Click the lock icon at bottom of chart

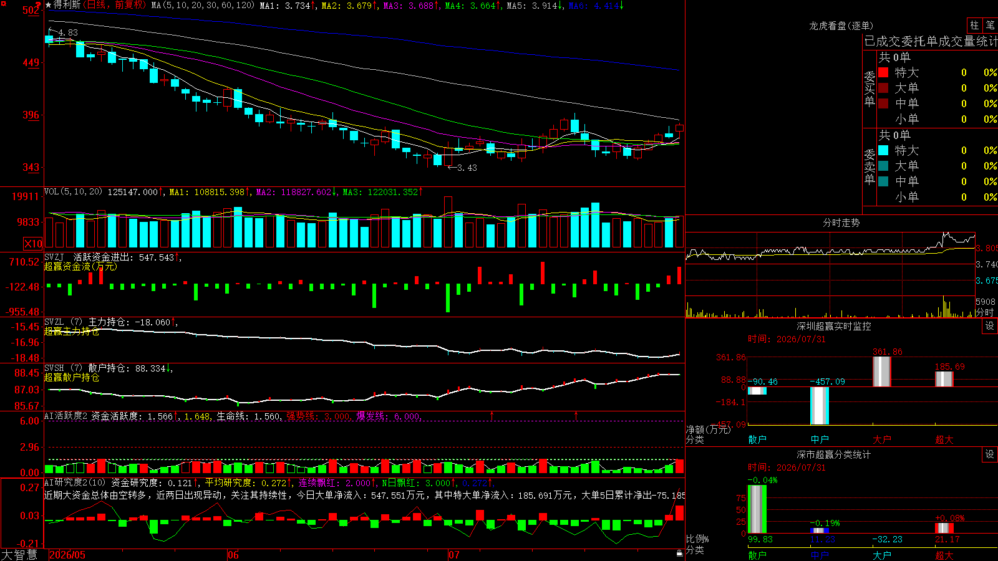coord(679,553)
